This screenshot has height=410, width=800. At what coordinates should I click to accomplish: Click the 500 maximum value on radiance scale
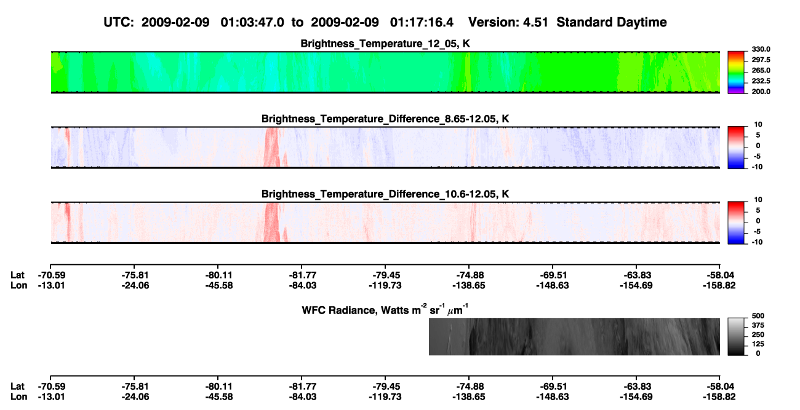(756, 315)
